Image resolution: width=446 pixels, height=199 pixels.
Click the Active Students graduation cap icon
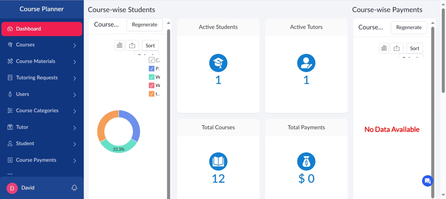pos(218,63)
